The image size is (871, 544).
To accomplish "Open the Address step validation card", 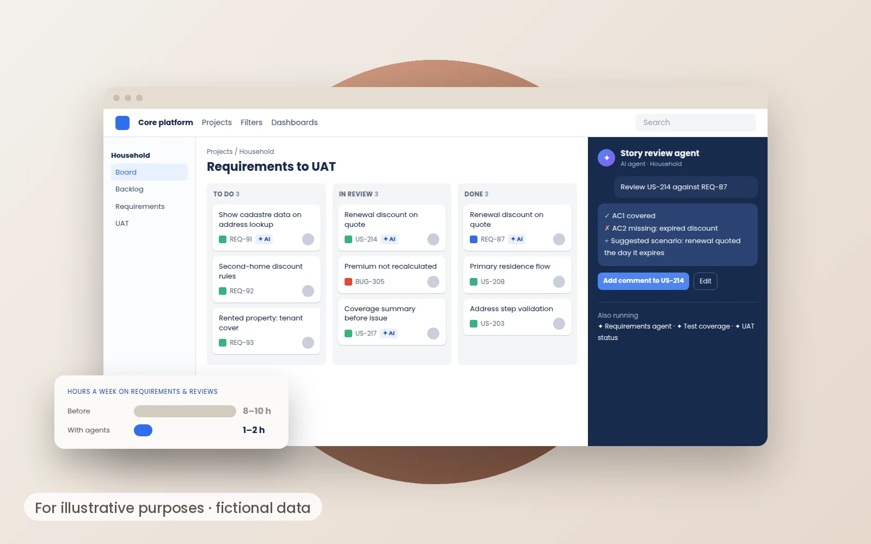I will [517, 317].
